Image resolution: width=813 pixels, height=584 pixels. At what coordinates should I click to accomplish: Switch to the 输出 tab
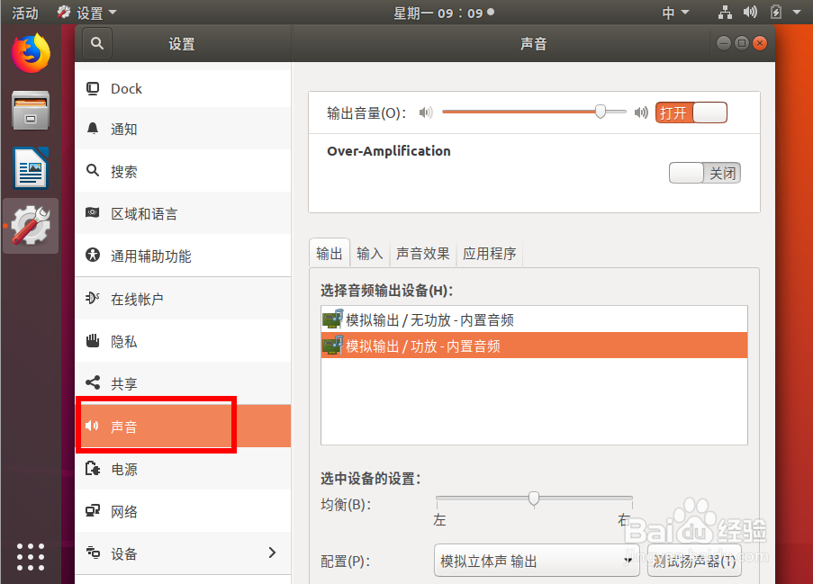330,254
